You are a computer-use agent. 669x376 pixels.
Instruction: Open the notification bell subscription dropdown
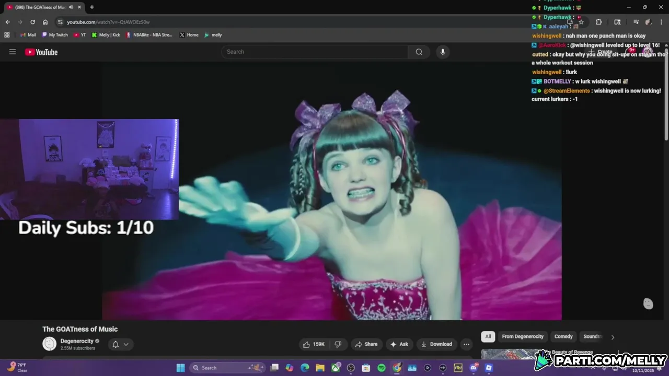click(x=121, y=344)
